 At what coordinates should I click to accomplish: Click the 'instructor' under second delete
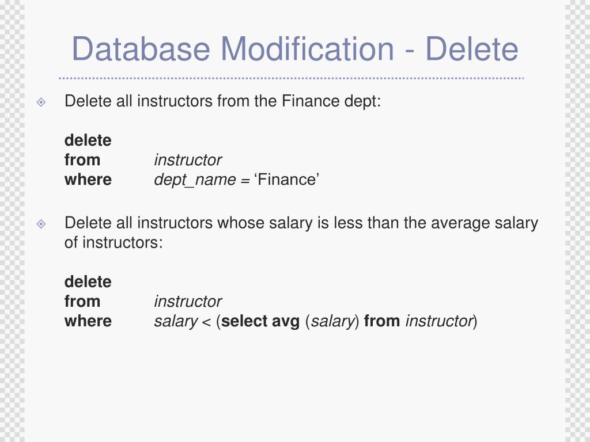188,302
